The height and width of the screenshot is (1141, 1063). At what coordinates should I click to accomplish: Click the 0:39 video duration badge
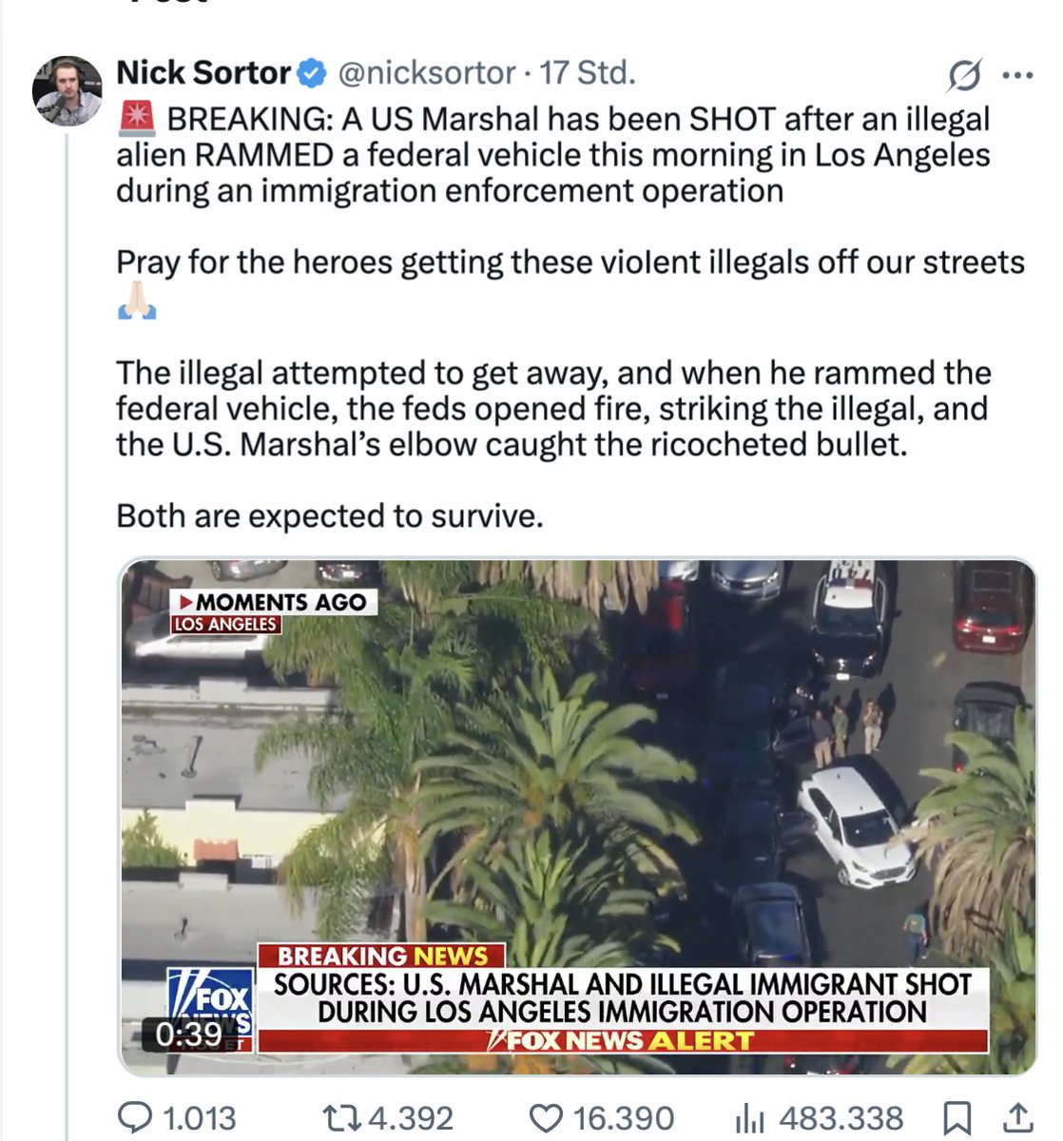(187, 1035)
